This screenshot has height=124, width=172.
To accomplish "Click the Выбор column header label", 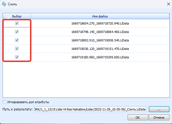I will (17, 16).
